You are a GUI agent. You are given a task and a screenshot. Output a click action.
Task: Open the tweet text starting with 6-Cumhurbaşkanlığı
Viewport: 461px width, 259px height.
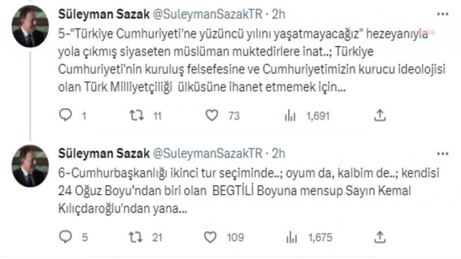(x=249, y=191)
